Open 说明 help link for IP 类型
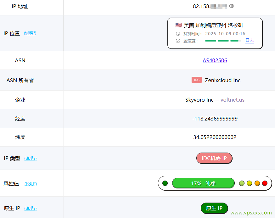The image size is (275, 218). [30, 158]
